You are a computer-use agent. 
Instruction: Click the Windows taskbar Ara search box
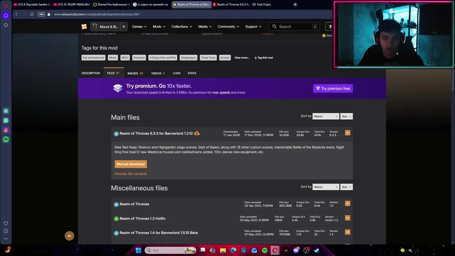170,250
